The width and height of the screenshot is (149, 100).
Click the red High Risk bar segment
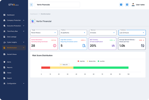[x=46, y=68]
